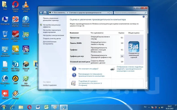Launch Opera browser from desktop shortcut
Viewport: 177px width, 110px height.
pos(15,6)
